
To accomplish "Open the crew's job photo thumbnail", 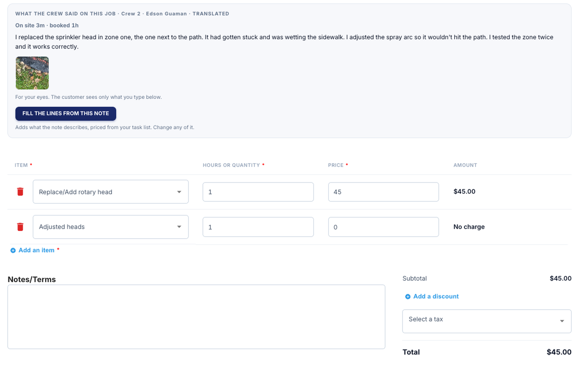I will (x=32, y=73).
